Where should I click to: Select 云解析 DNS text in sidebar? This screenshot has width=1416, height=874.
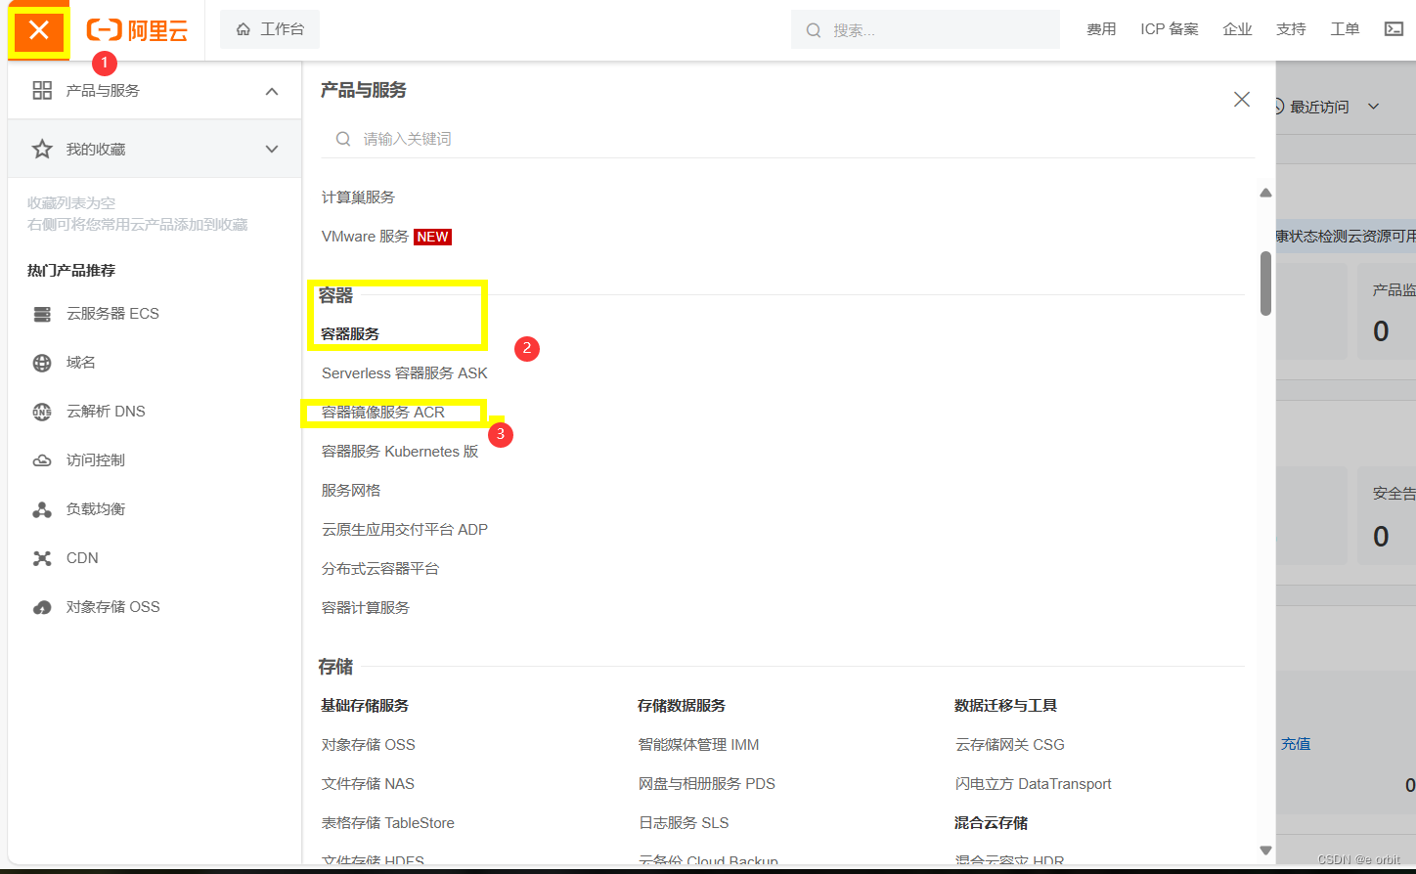[106, 412]
